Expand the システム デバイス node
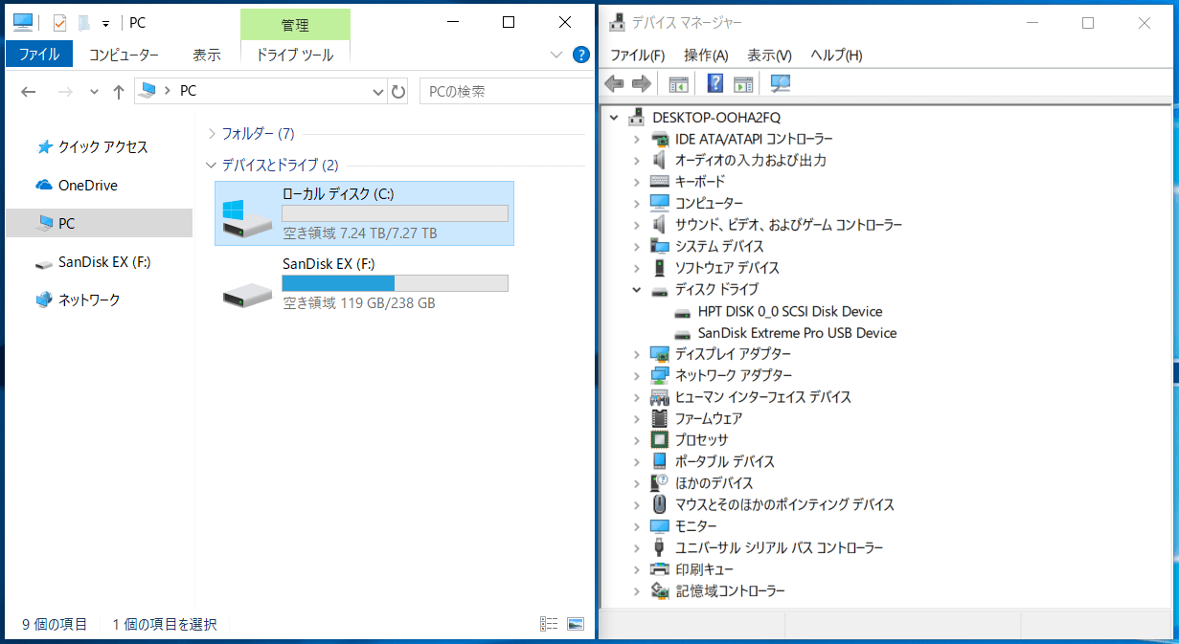 (x=637, y=246)
